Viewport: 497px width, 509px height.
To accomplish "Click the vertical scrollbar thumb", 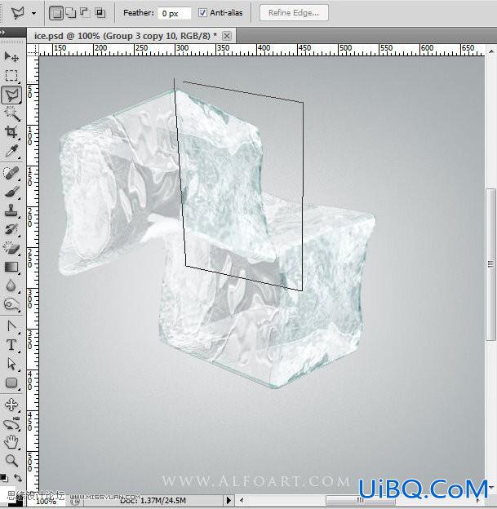I will click(490, 264).
